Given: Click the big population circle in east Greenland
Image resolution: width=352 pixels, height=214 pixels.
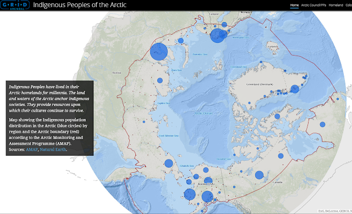Looking at the screenshot, I should (x=295, y=89).
